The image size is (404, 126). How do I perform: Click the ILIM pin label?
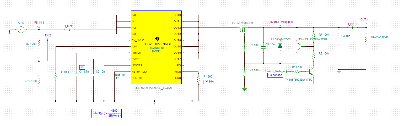click(134, 47)
